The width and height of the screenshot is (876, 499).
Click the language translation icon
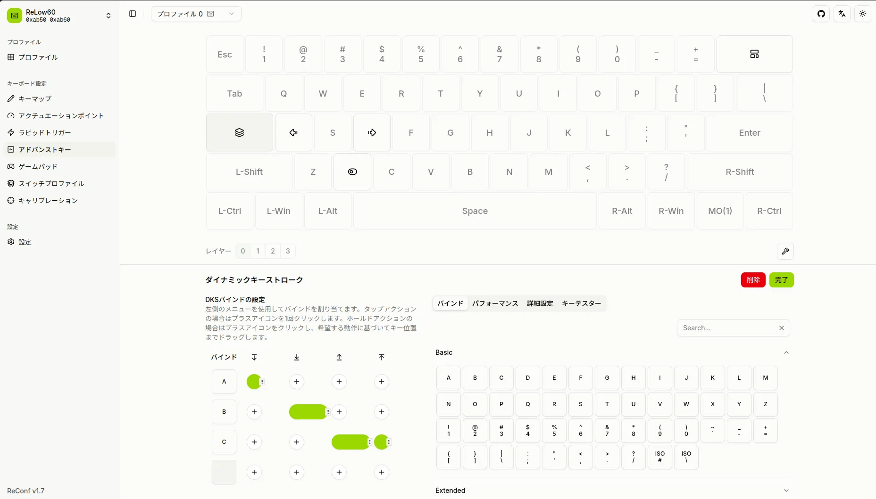click(842, 14)
